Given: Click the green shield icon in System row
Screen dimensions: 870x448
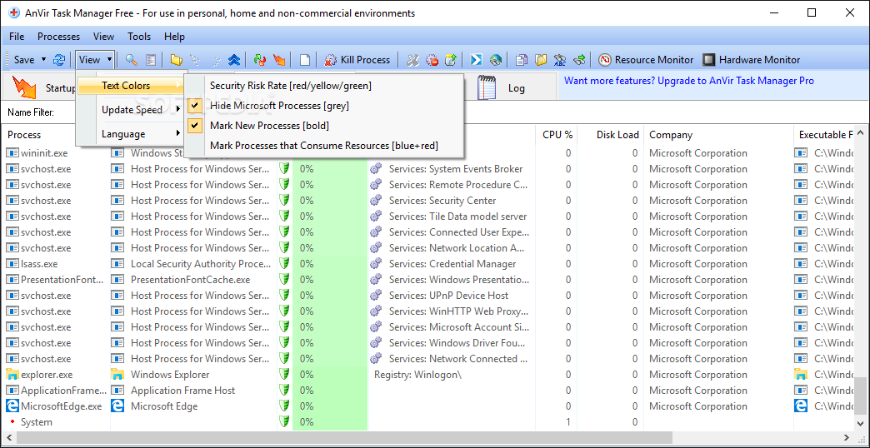Looking at the screenshot, I should pos(284,422).
